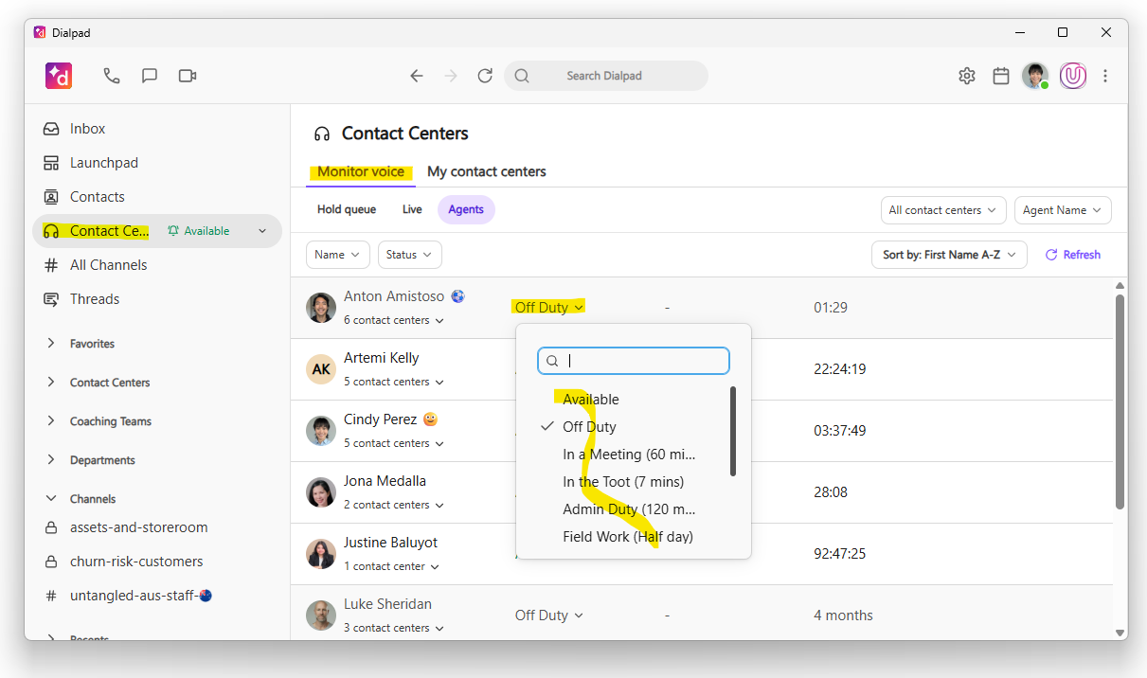Screen dimensions: 1147x678
Task: Open Contacts in the sidebar
Action: (x=98, y=197)
